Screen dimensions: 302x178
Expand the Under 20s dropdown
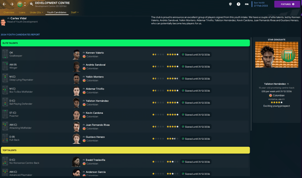click(37, 12)
